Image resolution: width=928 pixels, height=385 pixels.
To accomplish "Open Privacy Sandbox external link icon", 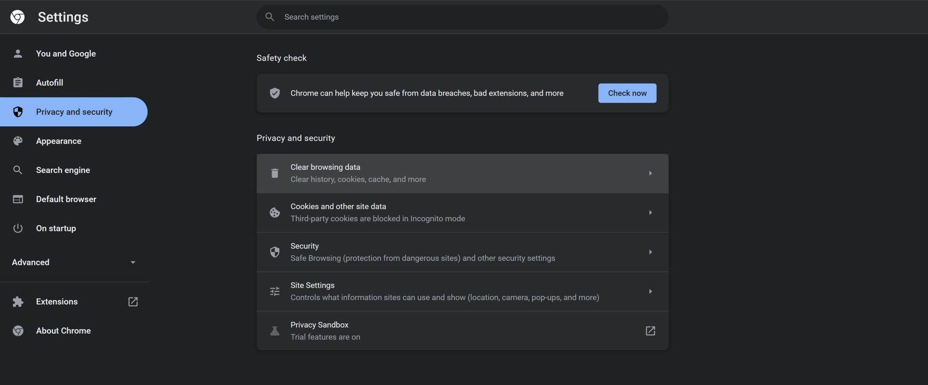I will pyautogui.click(x=650, y=331).
